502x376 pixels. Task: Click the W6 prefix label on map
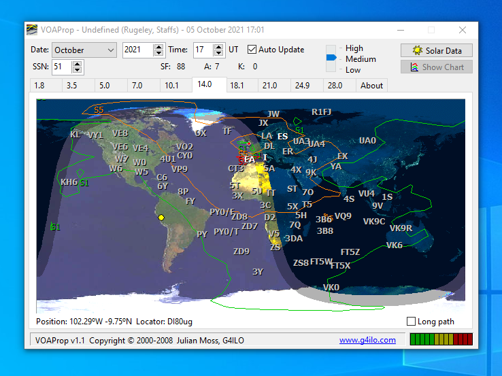tap(116, 169)
